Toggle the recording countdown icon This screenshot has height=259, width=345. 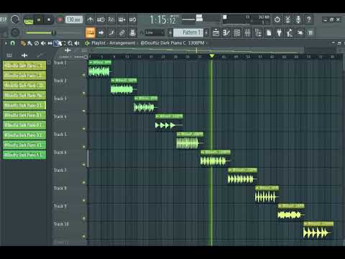point(111,19)
